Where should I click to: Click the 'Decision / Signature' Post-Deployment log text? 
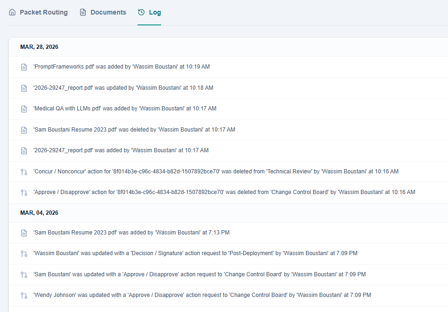coord(195,253)
